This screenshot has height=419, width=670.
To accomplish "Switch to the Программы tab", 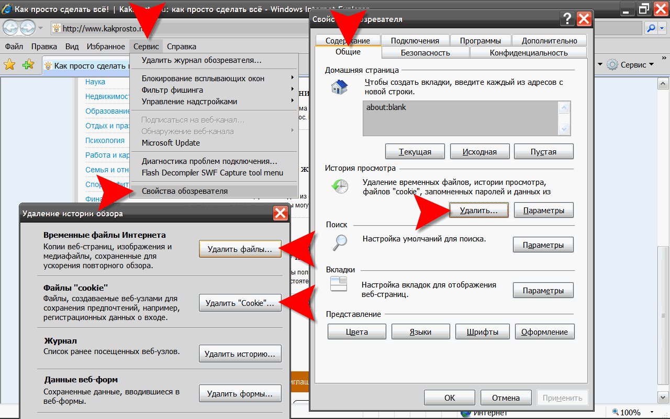I will point(481,40).
